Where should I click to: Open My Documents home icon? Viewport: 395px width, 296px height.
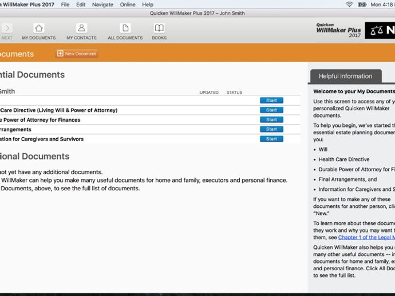tap(39, 28)
